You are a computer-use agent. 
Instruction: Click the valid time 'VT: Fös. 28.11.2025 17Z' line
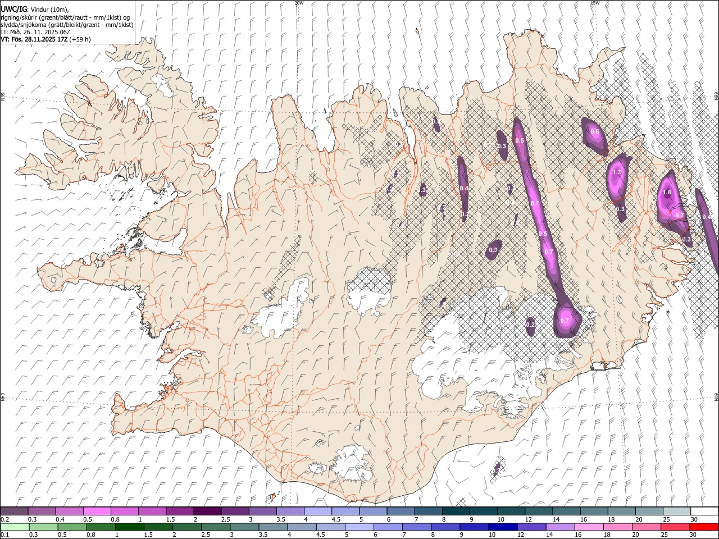pos(34,39)
